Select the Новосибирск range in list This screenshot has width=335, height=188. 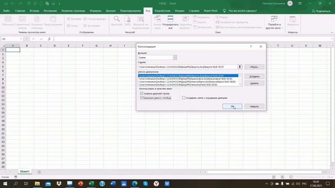pyautogui.click(x=188, y=81)
